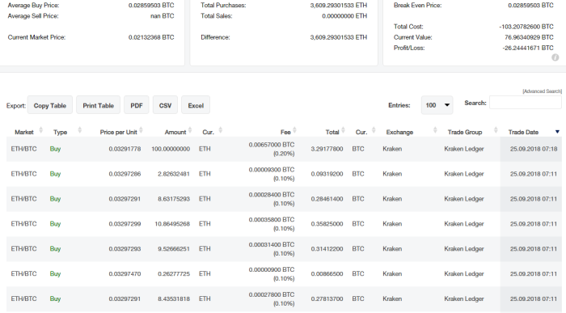Select total 0.35825000 cell
Image resolution: width=566 pixels, height=313 pixels.
pos(327,224)
